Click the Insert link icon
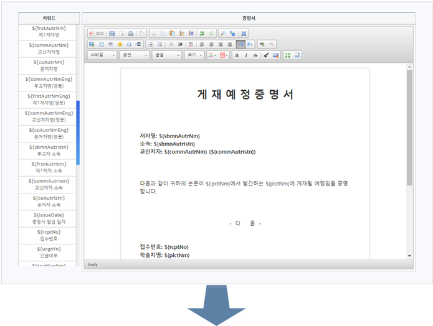This screenshot has height=326, width=433. (262, 45)
